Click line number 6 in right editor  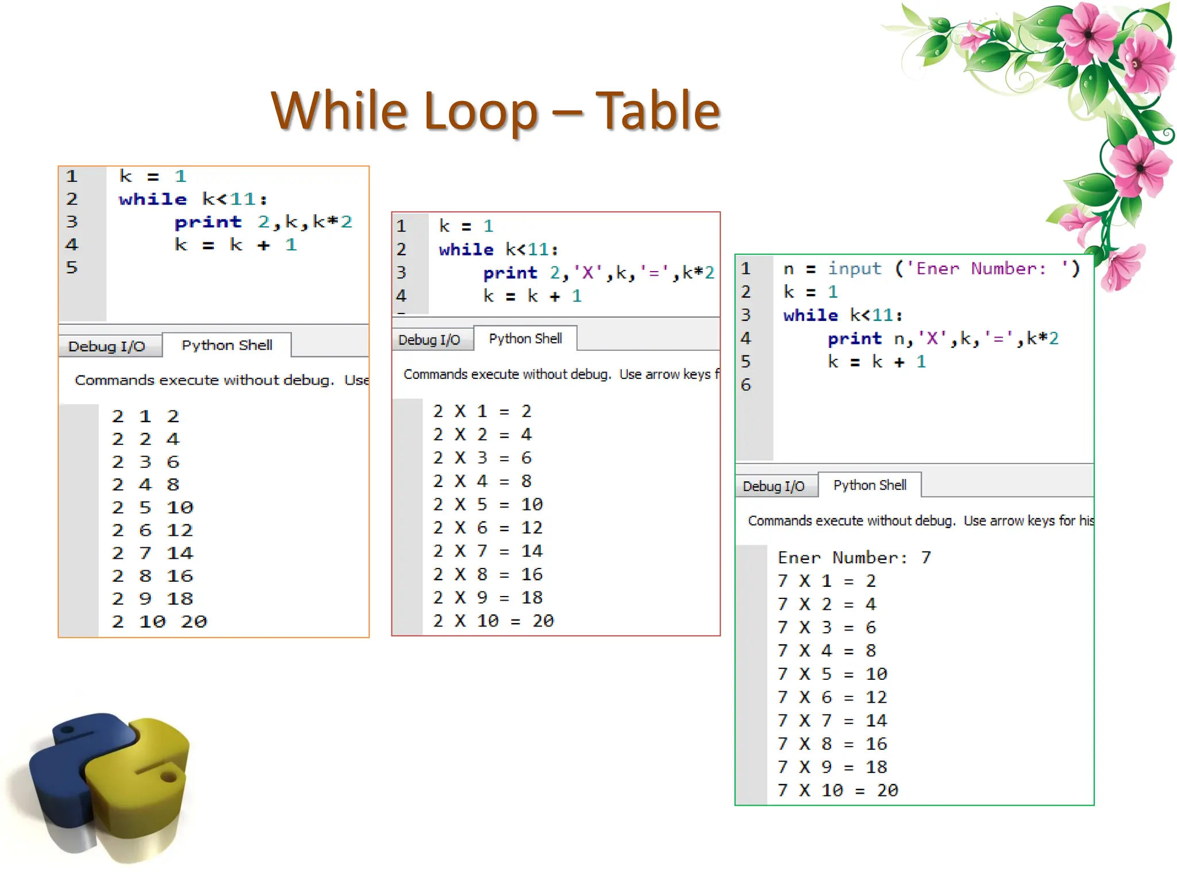pos(746,385)
